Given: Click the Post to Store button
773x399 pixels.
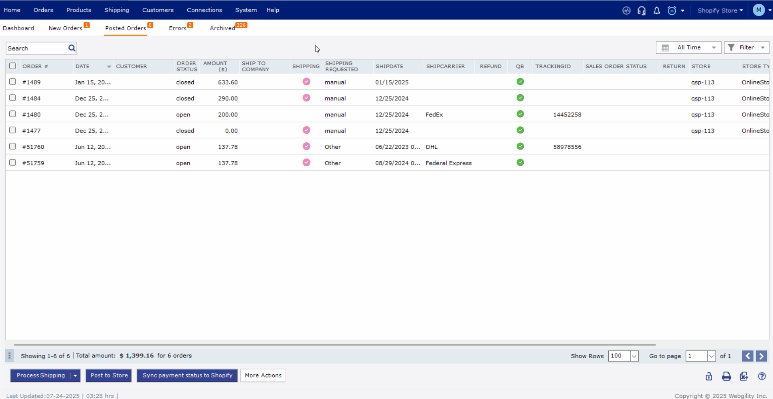Looking at the screenshot, I should tap(109, 375).
